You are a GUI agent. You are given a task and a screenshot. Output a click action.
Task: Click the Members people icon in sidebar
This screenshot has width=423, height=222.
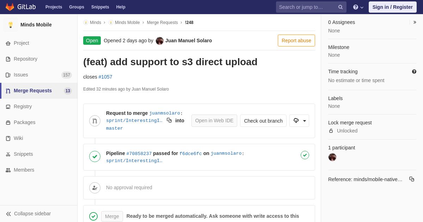pyautogui.click(x=8, y=170)
